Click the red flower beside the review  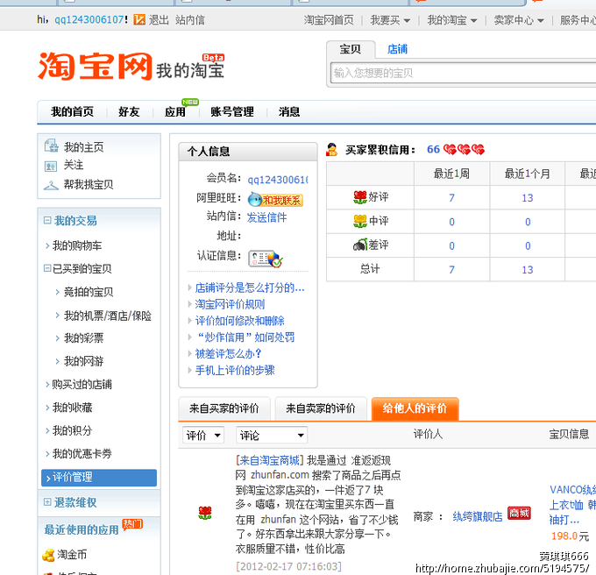(205, 513)
